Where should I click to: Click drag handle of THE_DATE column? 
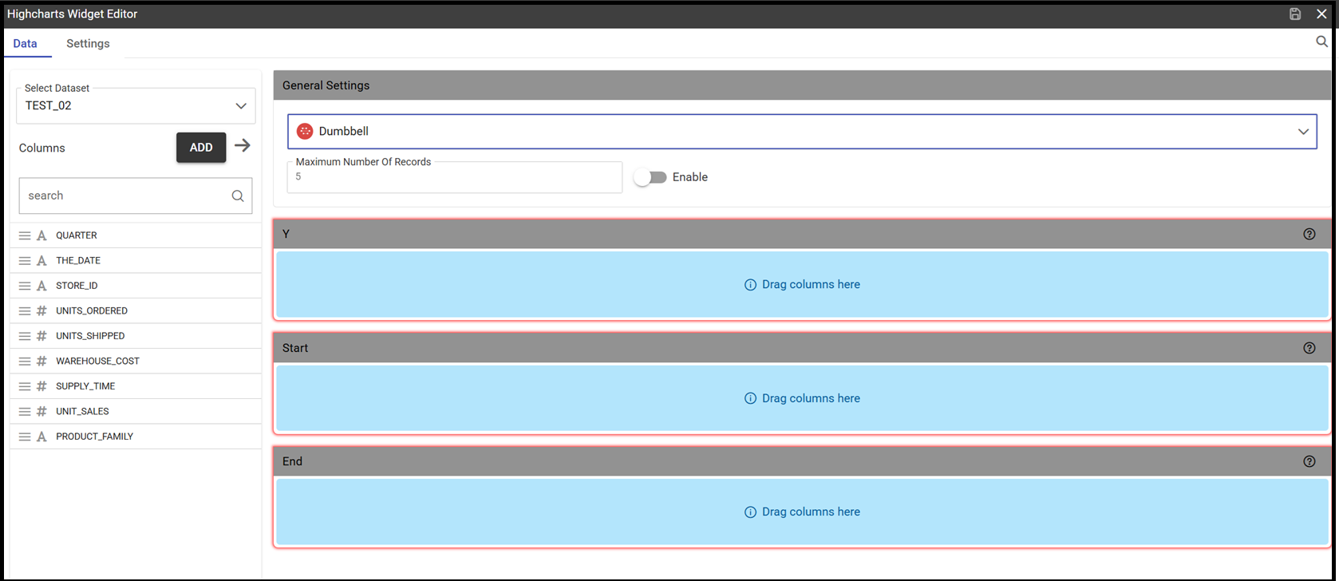pos(25,261)
